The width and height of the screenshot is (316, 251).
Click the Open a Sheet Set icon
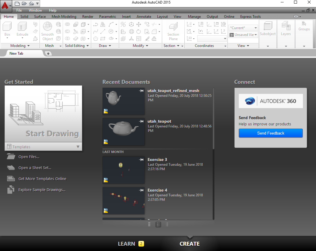tap(11, 168)
